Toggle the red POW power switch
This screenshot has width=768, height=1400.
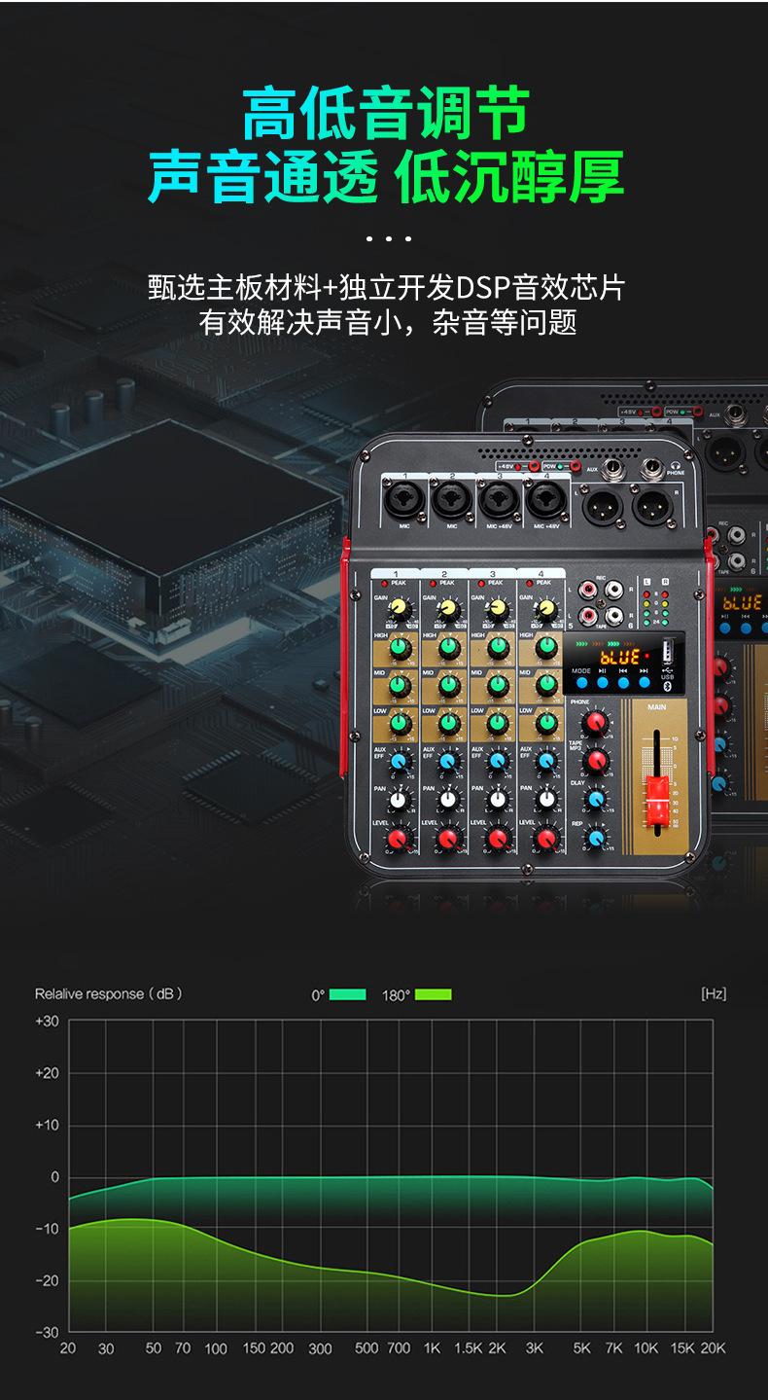click(576, 467)
